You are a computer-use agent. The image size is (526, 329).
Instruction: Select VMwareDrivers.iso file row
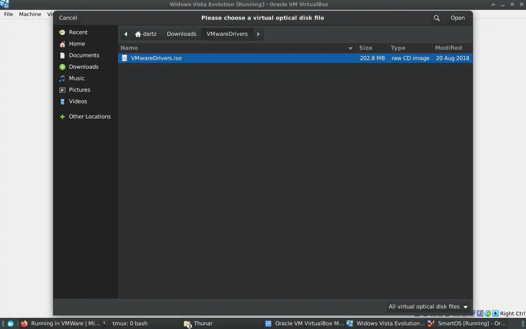point(295,58)
